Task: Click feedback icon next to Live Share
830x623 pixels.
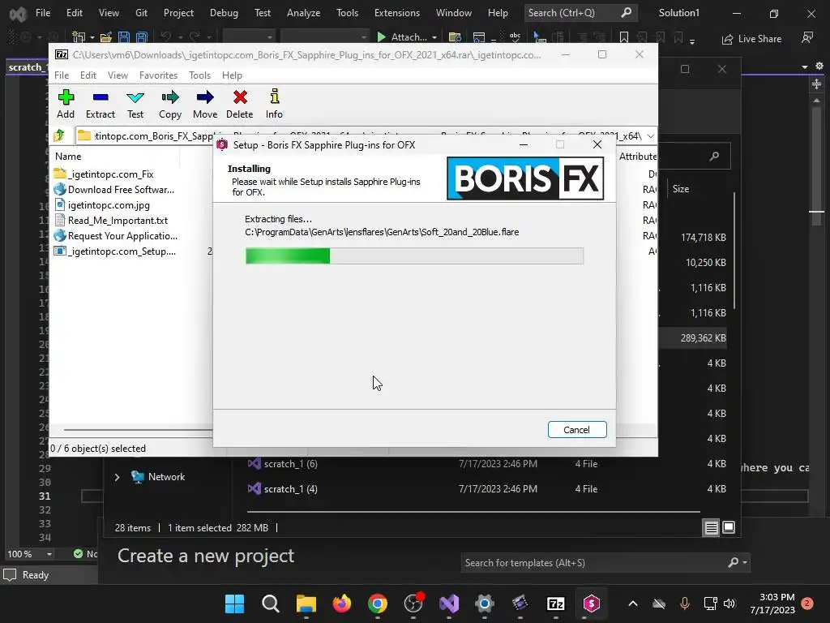Action: pos(807,37)
